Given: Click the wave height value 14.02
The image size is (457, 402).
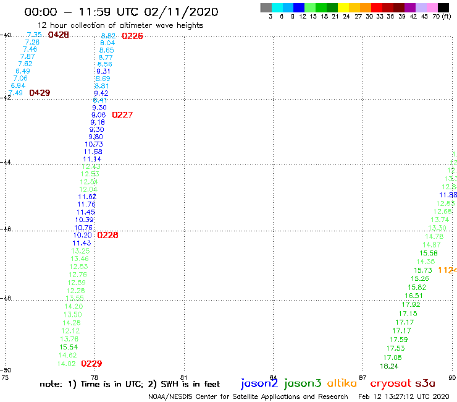Looking at the screenshot, I should click(67, 364).
